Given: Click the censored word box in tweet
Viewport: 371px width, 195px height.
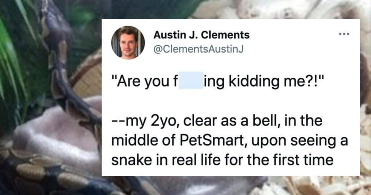Looking at the screenshot, I should 191,80.
